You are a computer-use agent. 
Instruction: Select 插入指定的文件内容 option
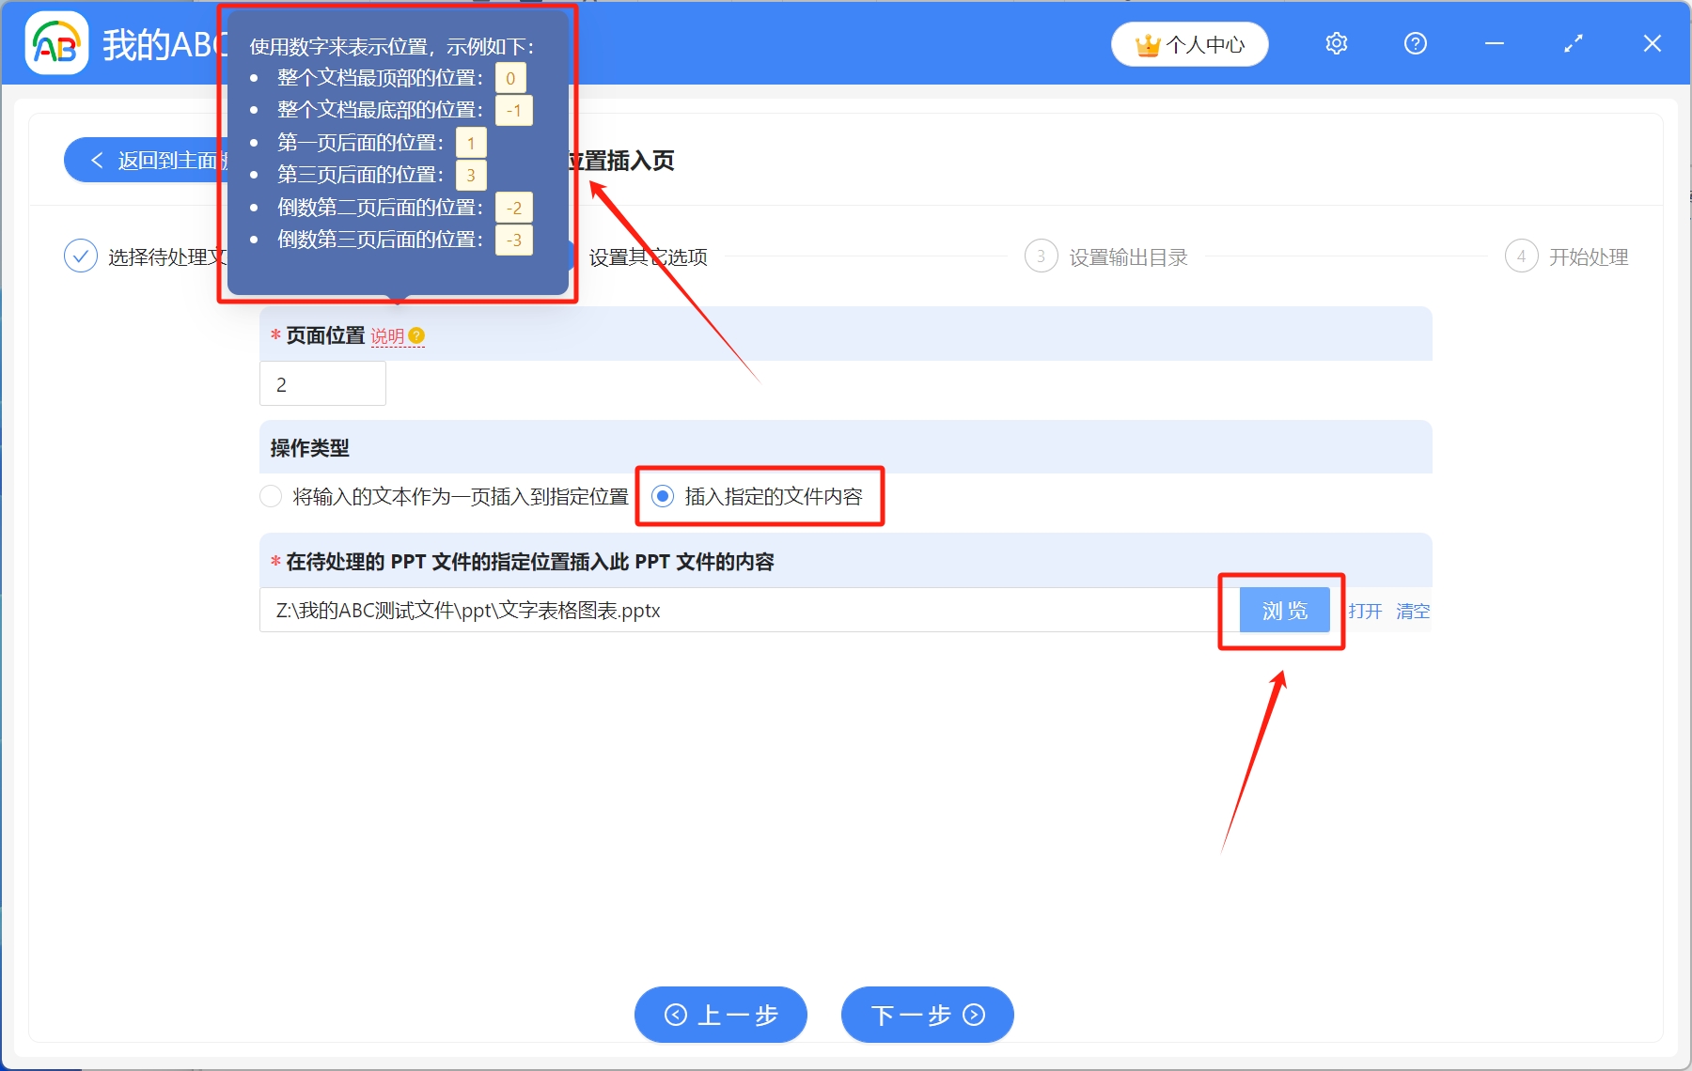(x=665, y=496)
